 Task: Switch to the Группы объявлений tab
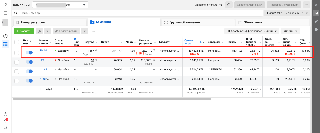coord(185,22)
